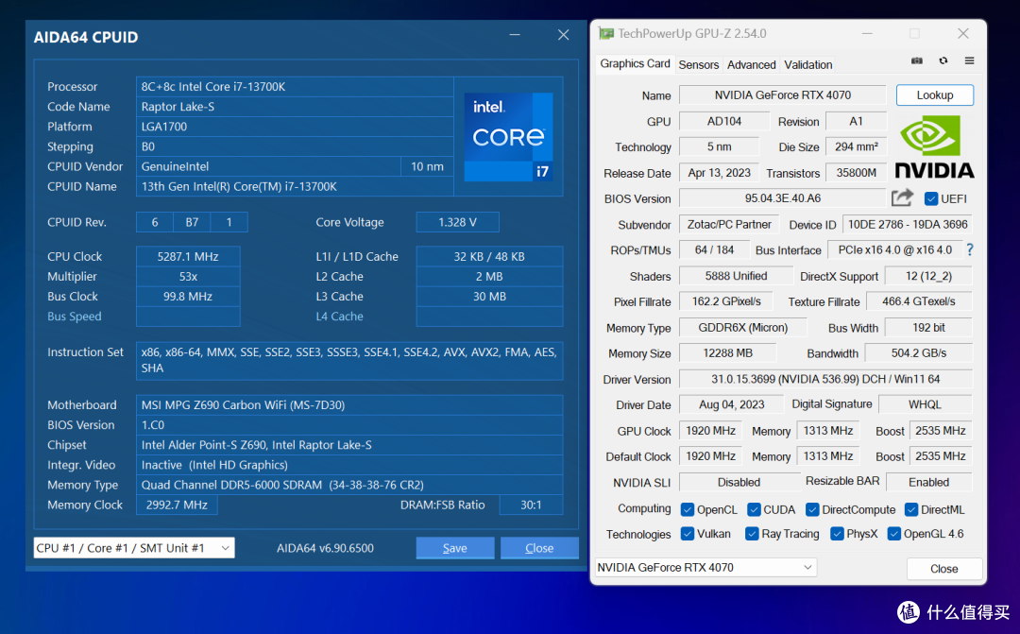Click the Device ID value 10DE 2786

click(908, 224)
